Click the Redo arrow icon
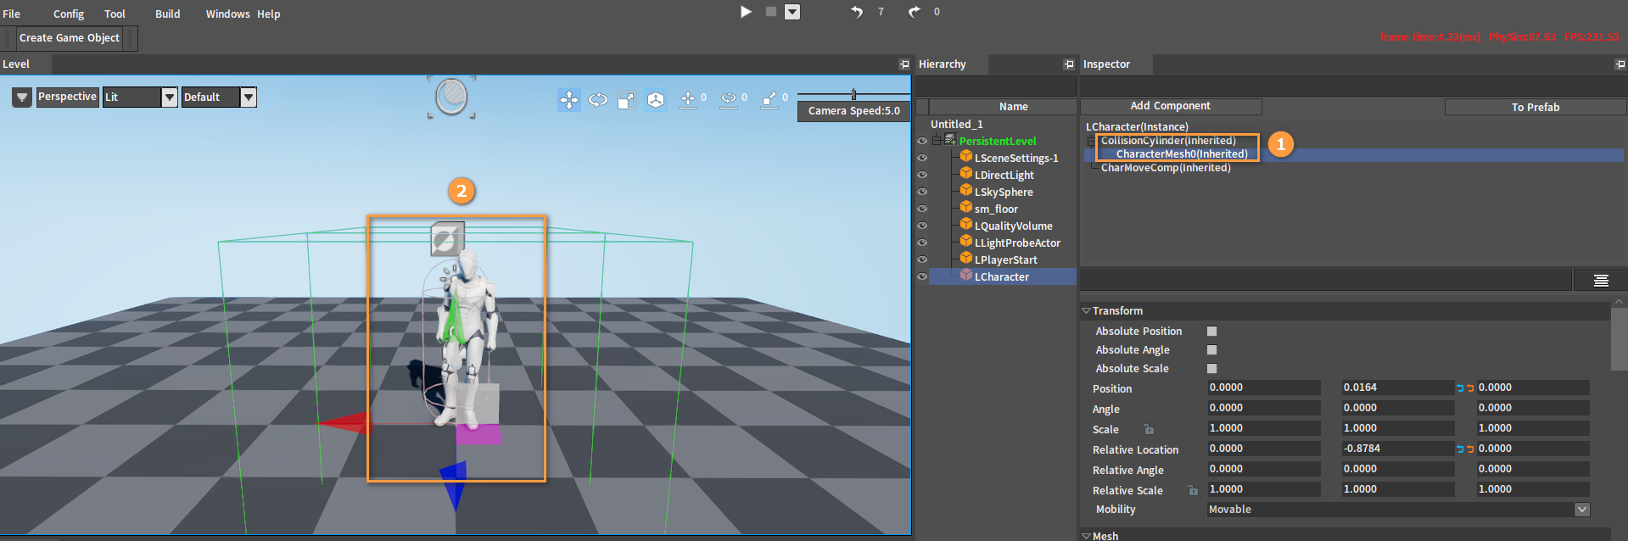The height and width of the screenshot is (541, 1628). (914, 12)
